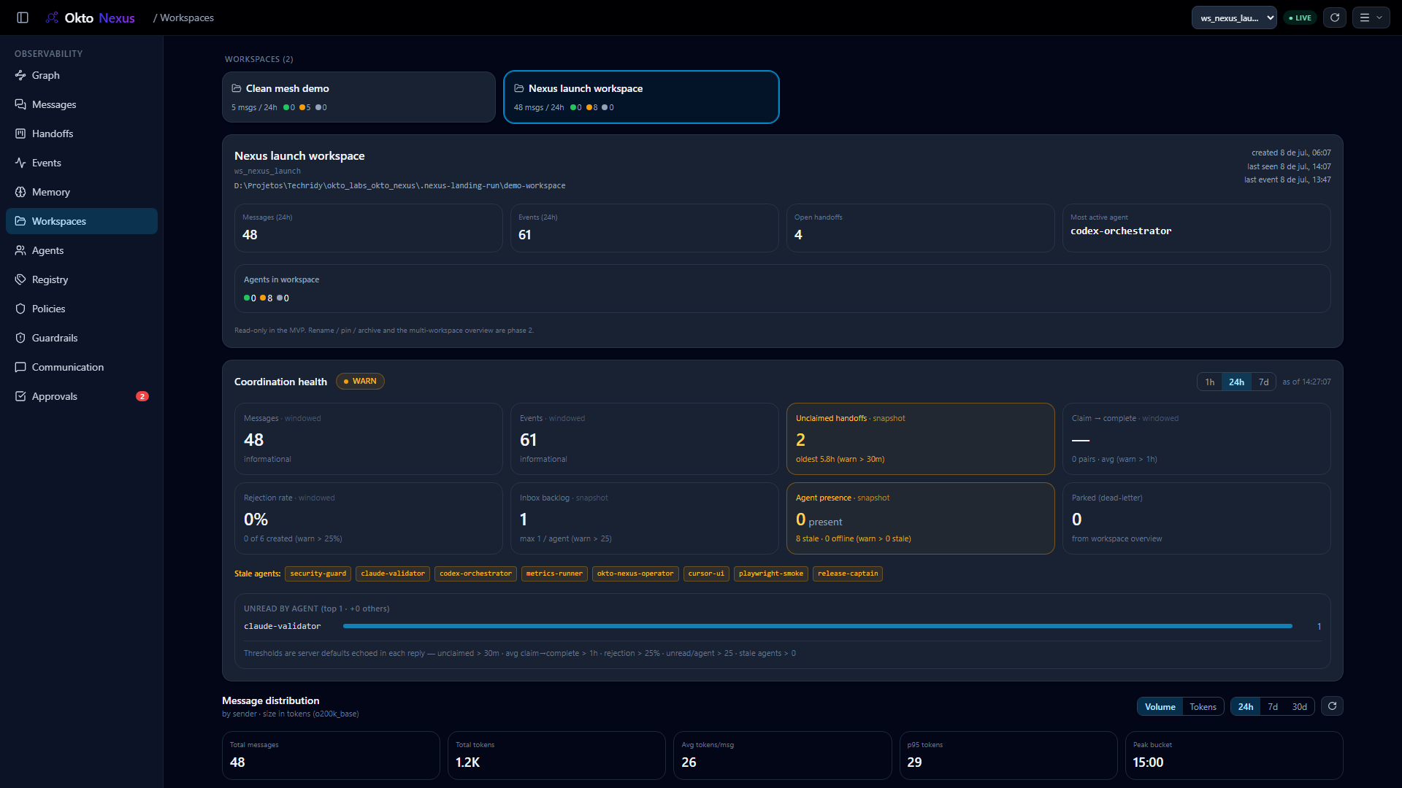Set message distribution range to 30d
The image size is (1402, 788).
1300,706
